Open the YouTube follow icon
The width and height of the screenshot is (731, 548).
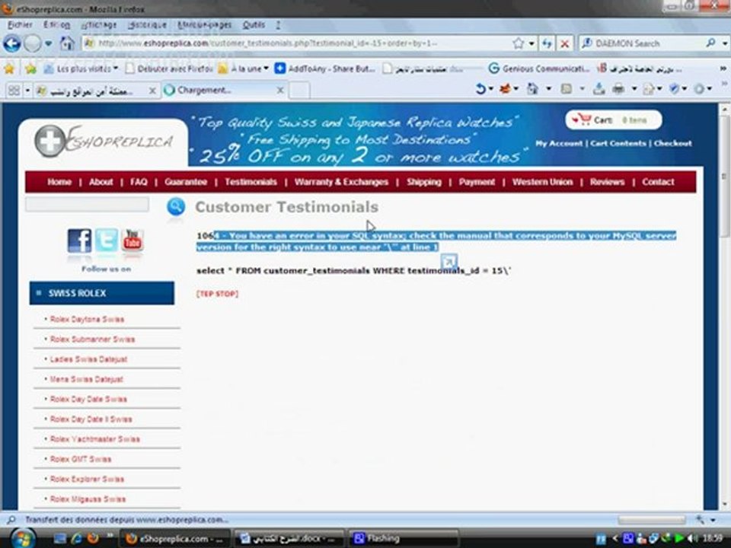pyautogui.click(x=132, y=241)
